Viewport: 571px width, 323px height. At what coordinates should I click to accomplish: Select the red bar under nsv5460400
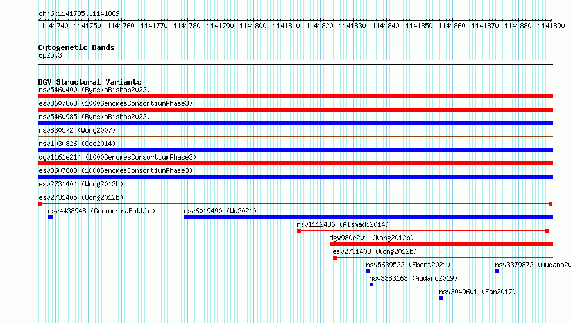(295, 96)
